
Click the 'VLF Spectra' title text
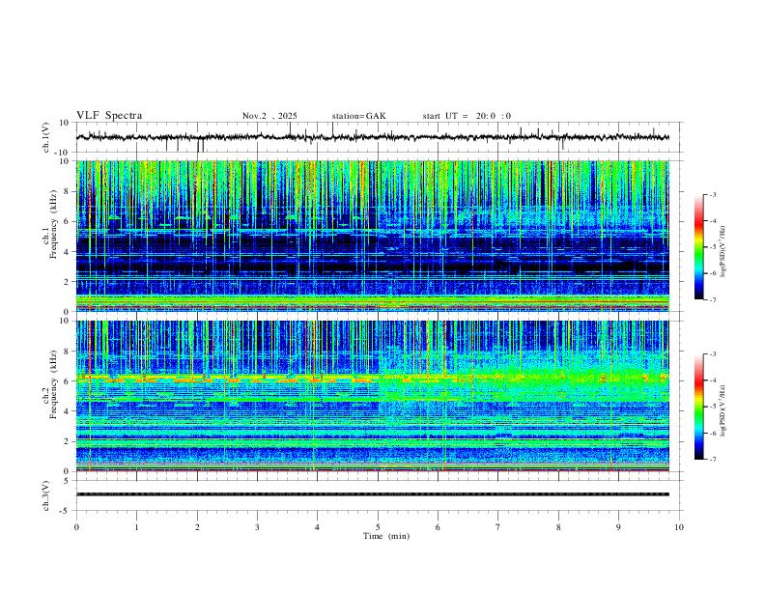pyautogui.click(x=109, y=116)
